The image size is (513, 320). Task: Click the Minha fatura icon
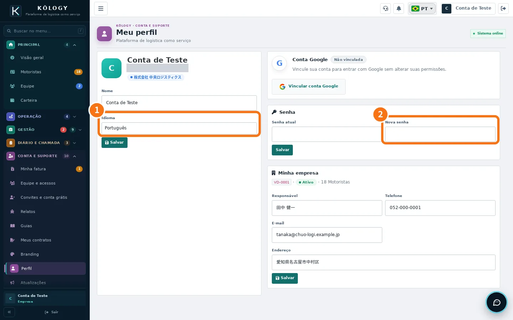12,169
